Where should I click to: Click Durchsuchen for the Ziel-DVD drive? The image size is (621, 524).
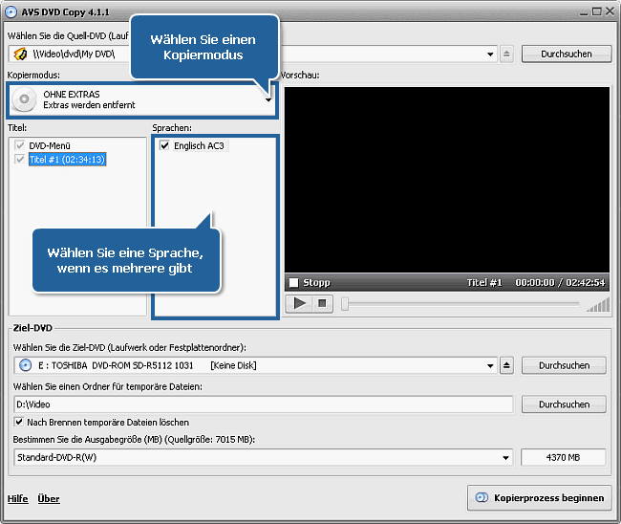tap(564, 365)
